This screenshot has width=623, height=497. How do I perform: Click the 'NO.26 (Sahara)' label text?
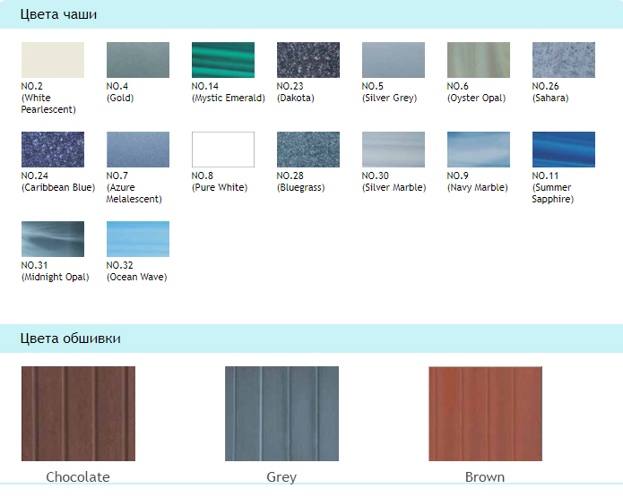pyautogui.click(x=550, y=92)
